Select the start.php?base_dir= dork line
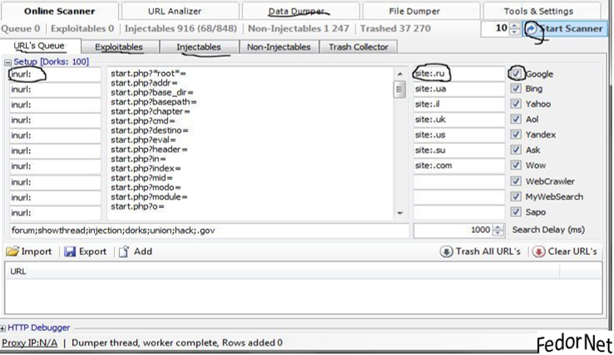Viewport: 614px width, 355px height. coord(152,93)
